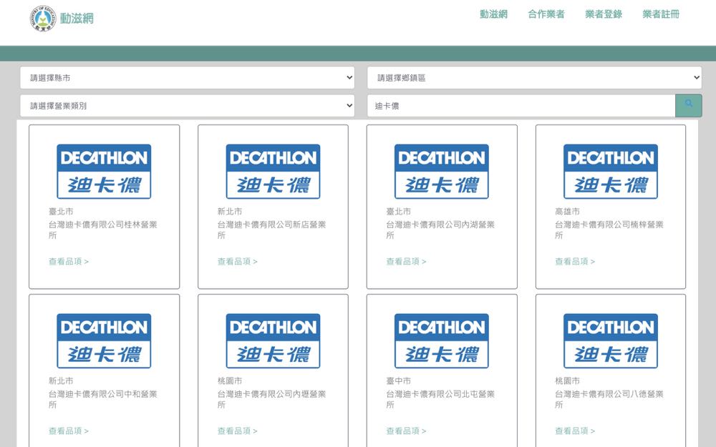
Task: Click Decathlon logo of 內壢營業所 card
Action: point(273,340)
